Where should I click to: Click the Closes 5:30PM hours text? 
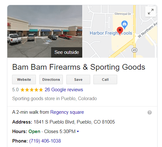pyautogui.click(x=60, y=131)
